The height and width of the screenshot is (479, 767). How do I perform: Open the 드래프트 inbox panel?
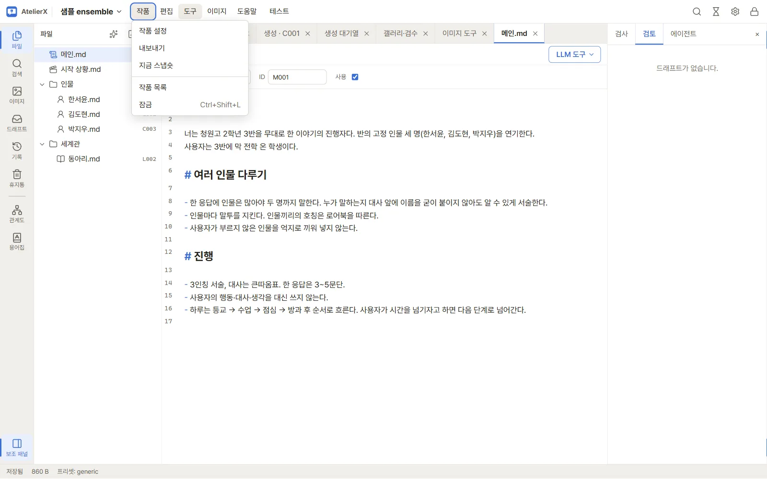pyautogui.click(x=17, y=123)
